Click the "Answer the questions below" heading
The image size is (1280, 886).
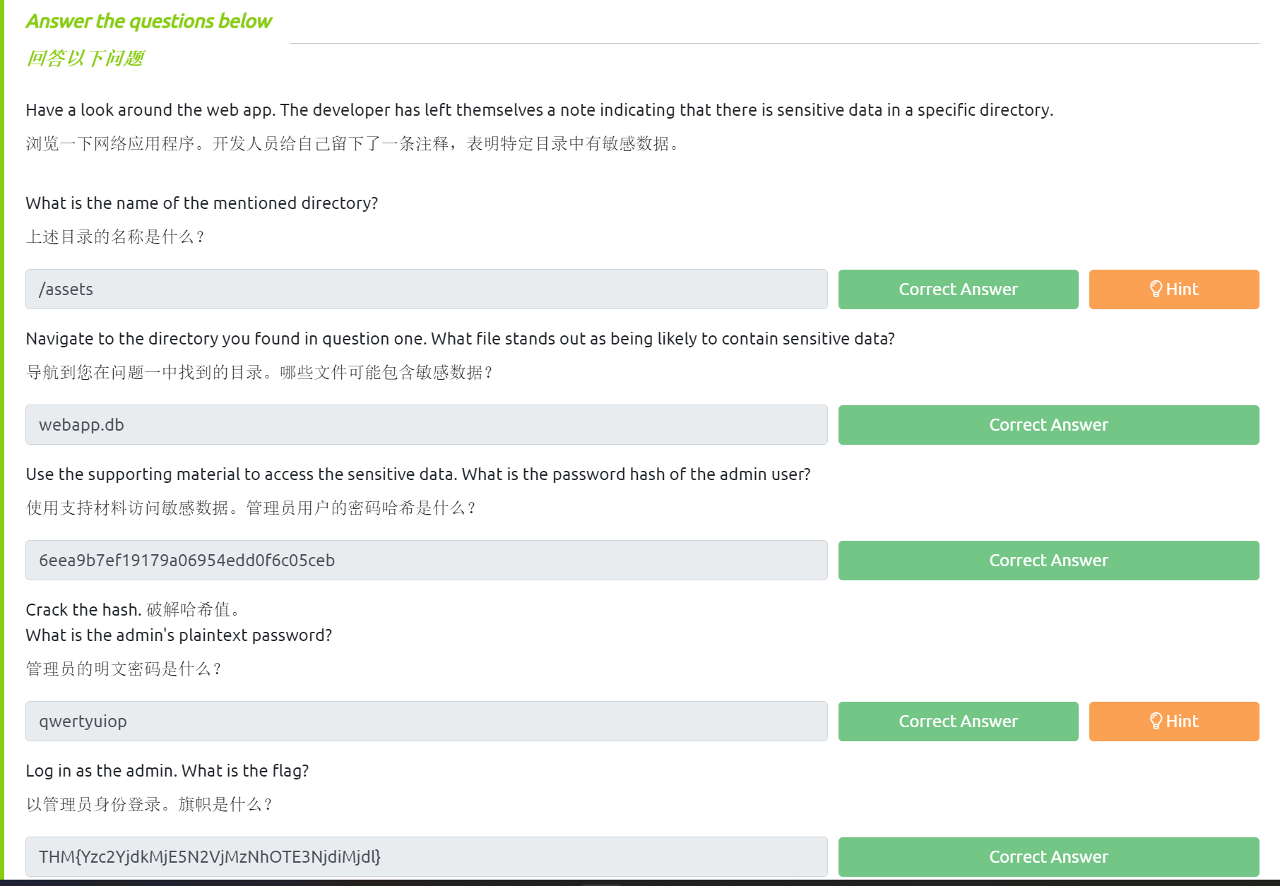(x=149, y=21)
